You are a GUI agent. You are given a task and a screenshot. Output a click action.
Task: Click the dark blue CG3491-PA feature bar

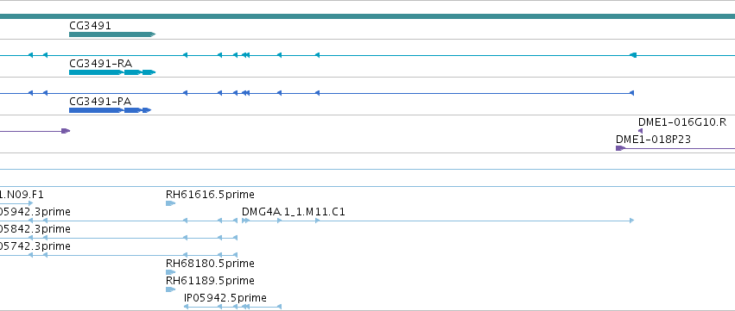[x=111, y=110]
